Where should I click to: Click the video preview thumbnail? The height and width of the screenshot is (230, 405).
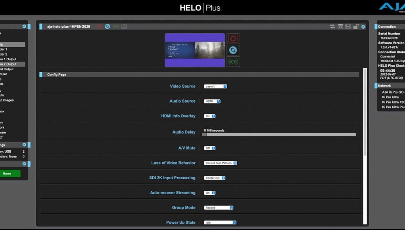click(x=195, y=50)
